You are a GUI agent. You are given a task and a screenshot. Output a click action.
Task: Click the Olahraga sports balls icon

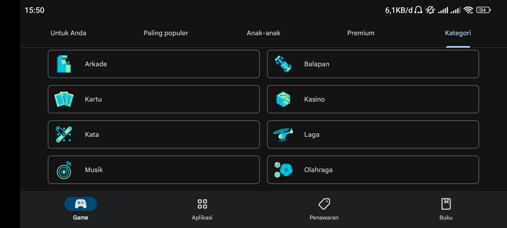point(283,170)
